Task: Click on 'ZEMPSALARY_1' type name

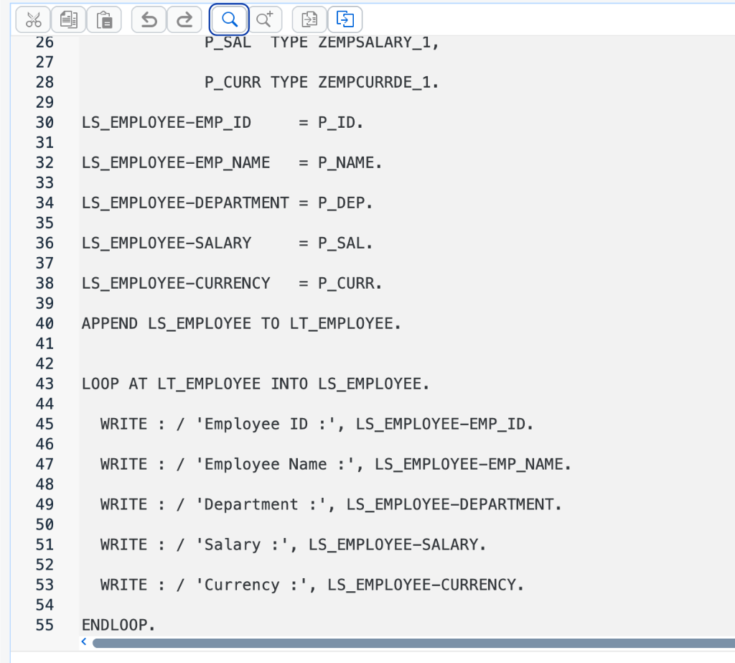Action: point(374,42)
